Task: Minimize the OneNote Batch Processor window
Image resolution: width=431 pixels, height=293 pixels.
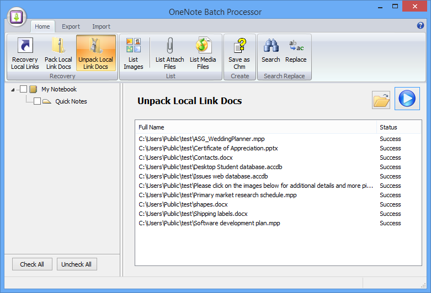Action: click(x=380, y=7)
